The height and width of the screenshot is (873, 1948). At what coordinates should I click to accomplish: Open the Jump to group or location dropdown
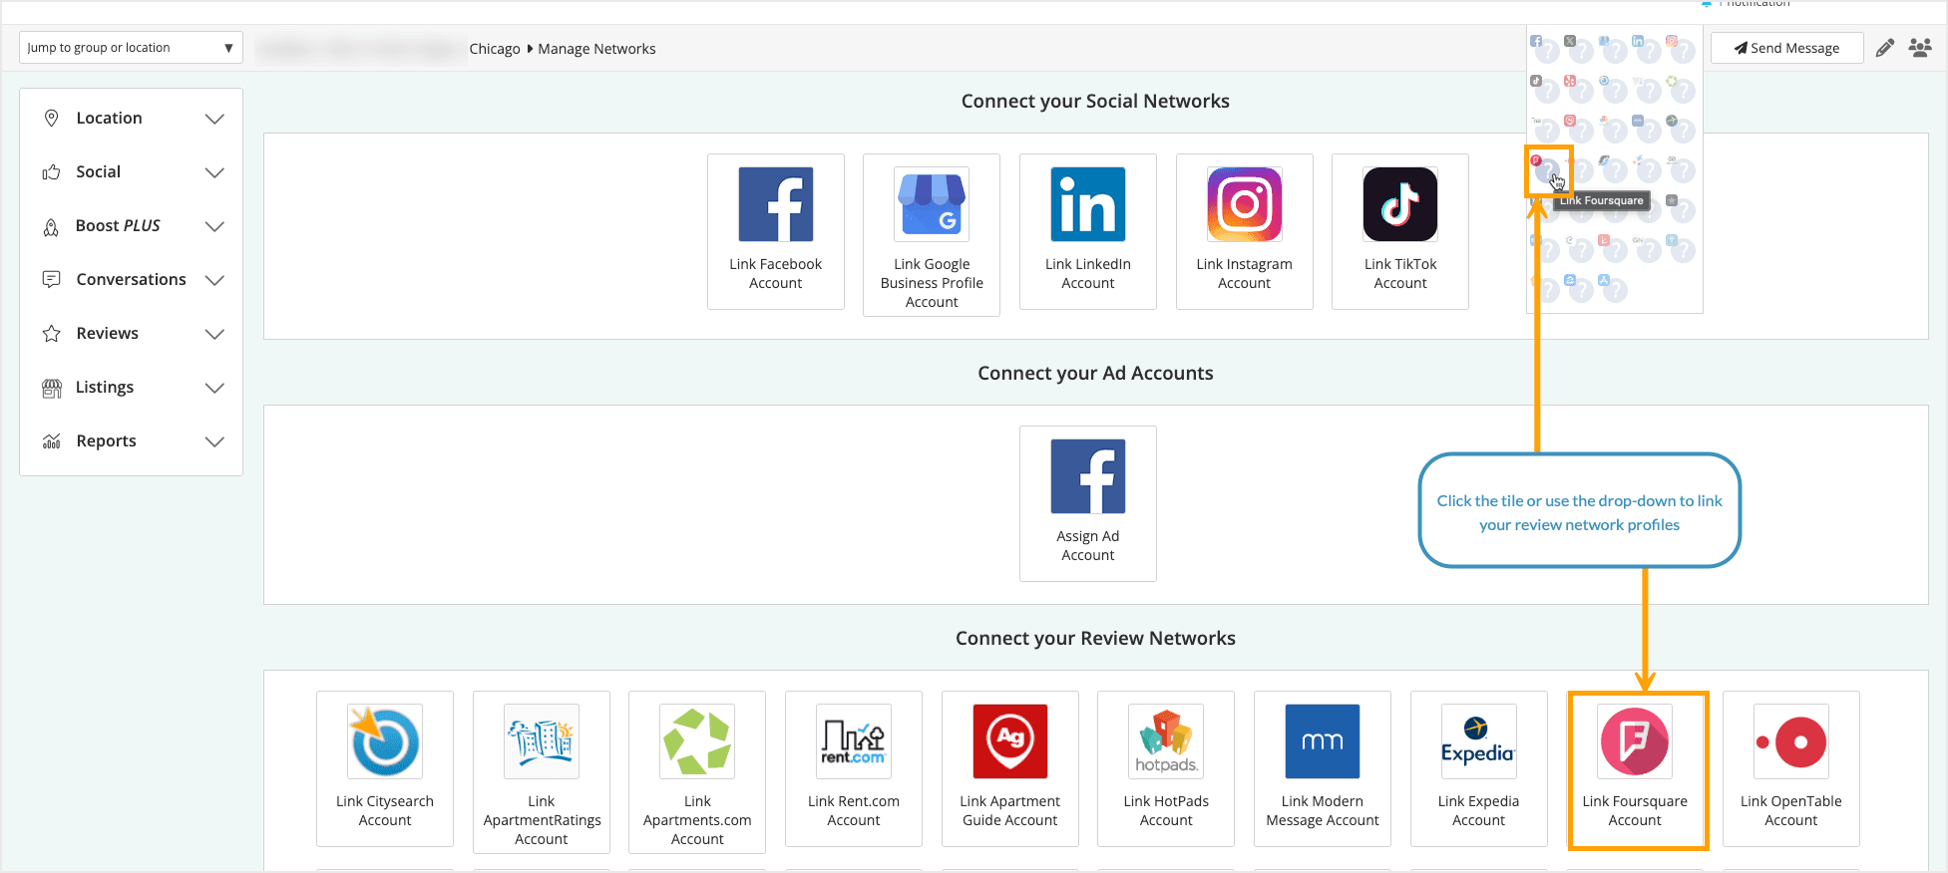pyautogui.click(x=131, y=48)
